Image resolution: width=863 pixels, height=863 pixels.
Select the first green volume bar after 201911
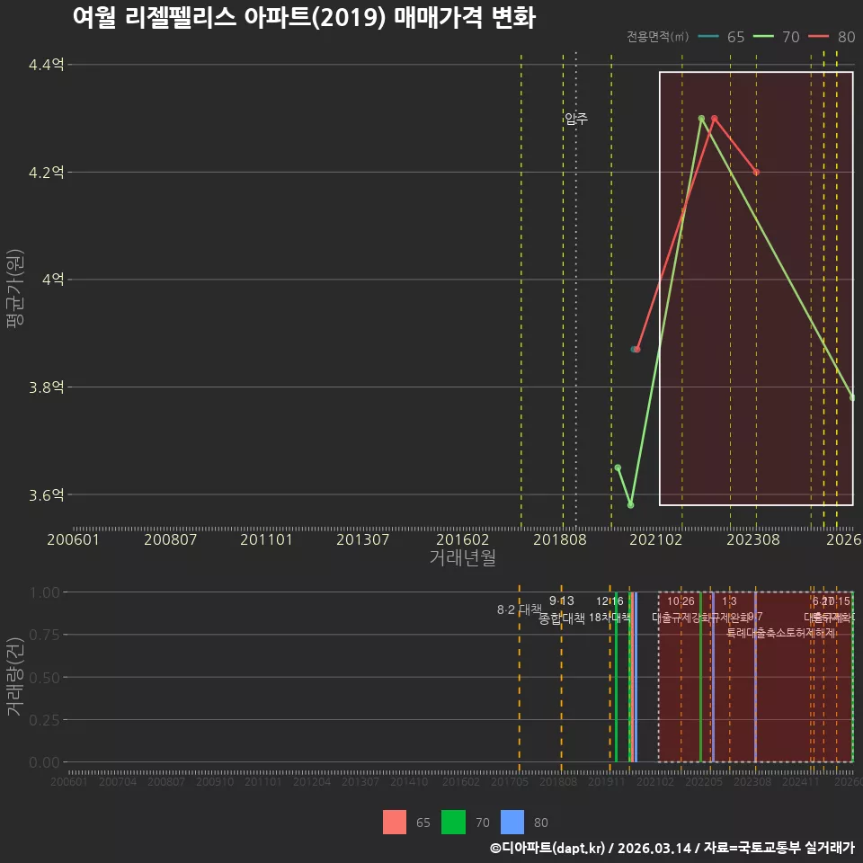(x=617, y=677)
